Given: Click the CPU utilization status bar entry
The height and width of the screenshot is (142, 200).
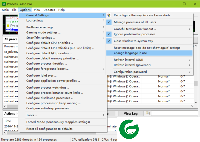Looking at the screenshot, I should (94, 140).
